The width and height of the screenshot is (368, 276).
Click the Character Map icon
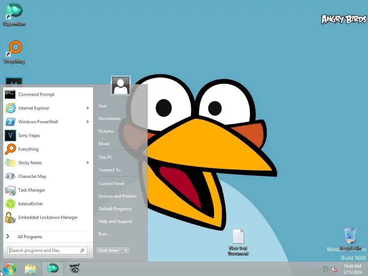point(10,176)
